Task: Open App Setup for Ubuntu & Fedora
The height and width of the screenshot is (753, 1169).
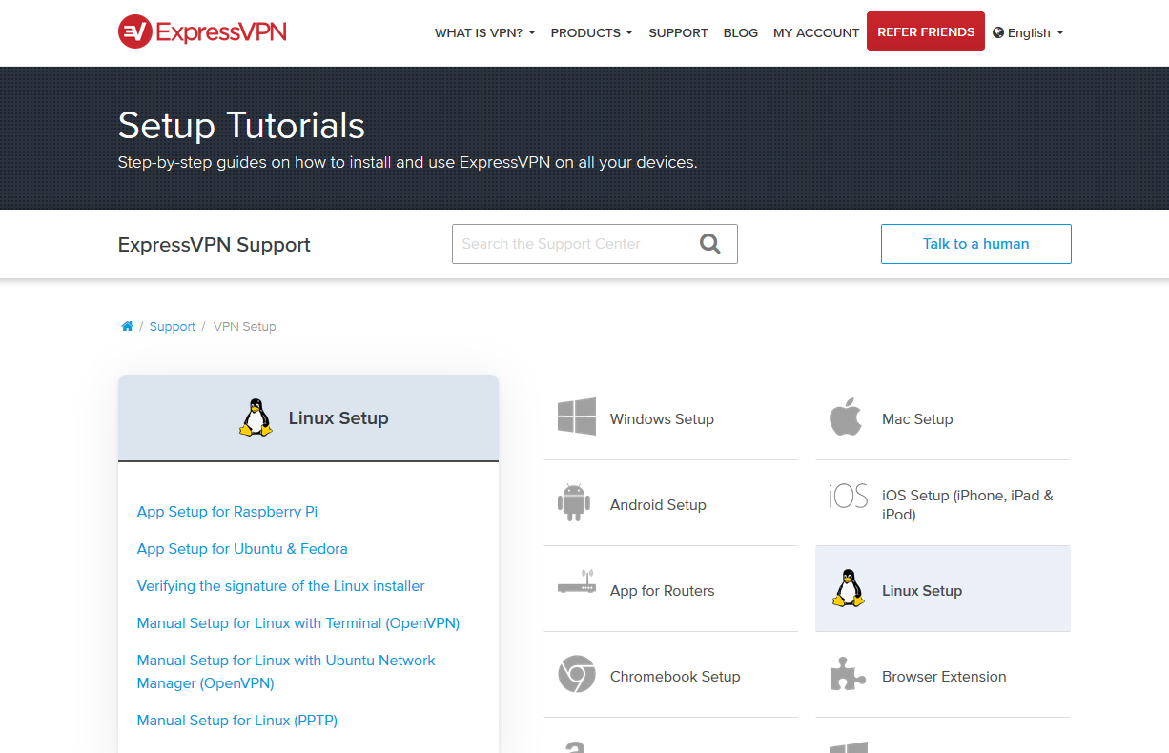Action: (242, 549)
